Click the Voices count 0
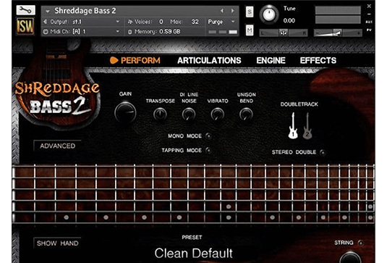This screenshot has height=263, width=387. click(x=161, y=22)
